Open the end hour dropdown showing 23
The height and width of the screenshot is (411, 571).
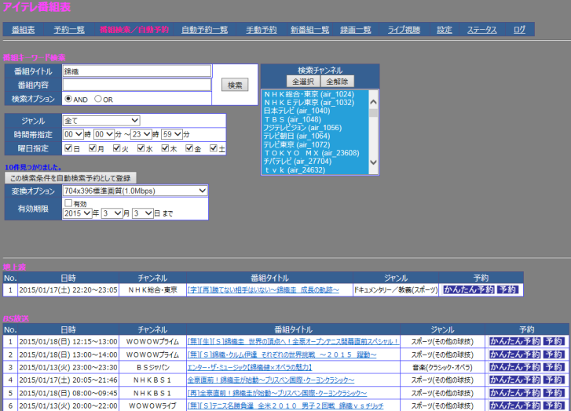(141, 134)
